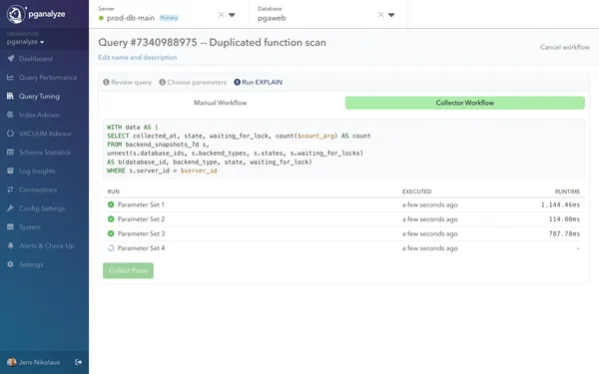Click the Collect Plans button
Image resolution: width=599 pixels, height=374 pixels.
tap(128, 270)
